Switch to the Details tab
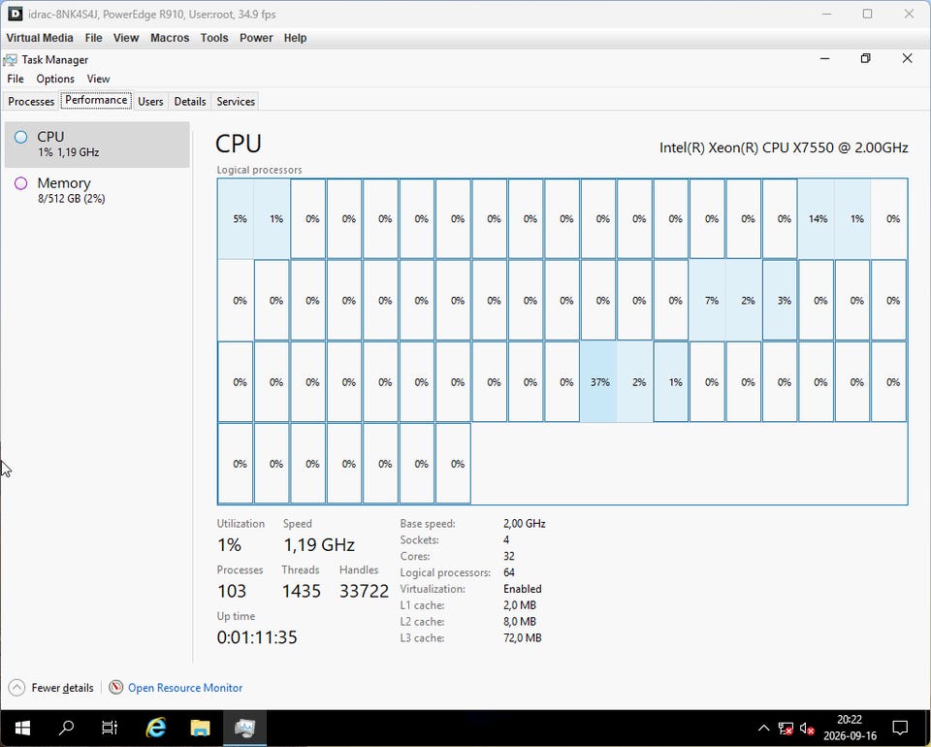Image resolution: width=931 pixels, height=747 pixels. [x=190, y=102]
